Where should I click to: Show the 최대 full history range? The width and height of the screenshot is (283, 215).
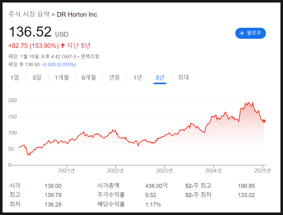183,78
